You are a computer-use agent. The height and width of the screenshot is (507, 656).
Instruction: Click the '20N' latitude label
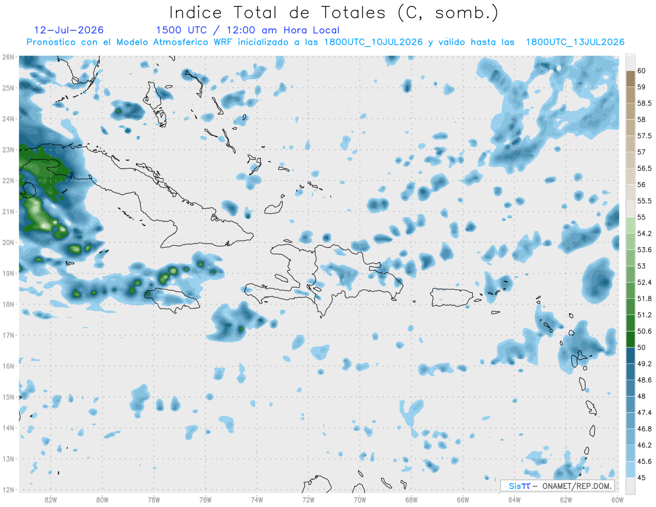tap(8, 242)
